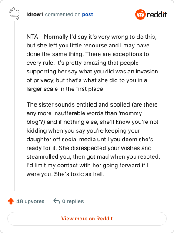
Task: Click the phrase "invasion of privacy"
Action: 92,76
